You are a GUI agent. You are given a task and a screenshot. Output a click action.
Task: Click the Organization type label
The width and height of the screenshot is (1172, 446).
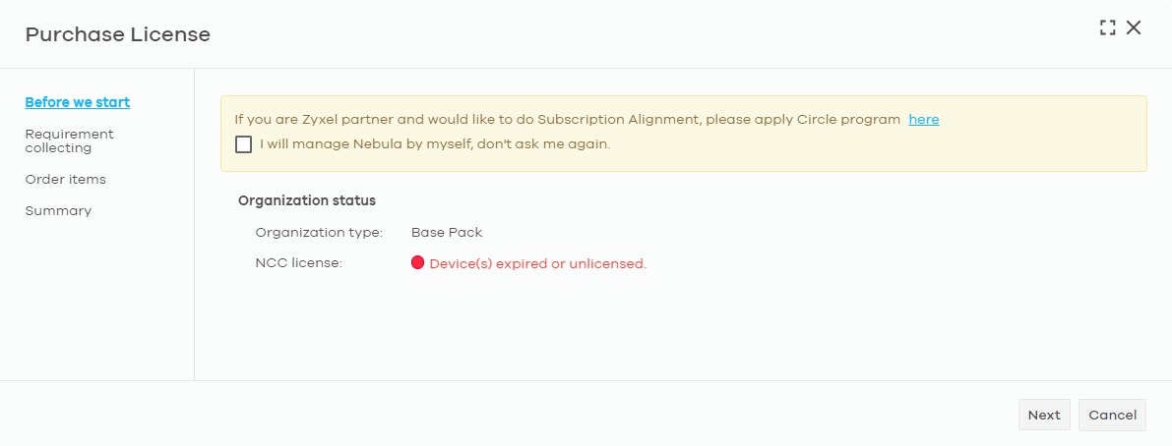click(319, 232)
